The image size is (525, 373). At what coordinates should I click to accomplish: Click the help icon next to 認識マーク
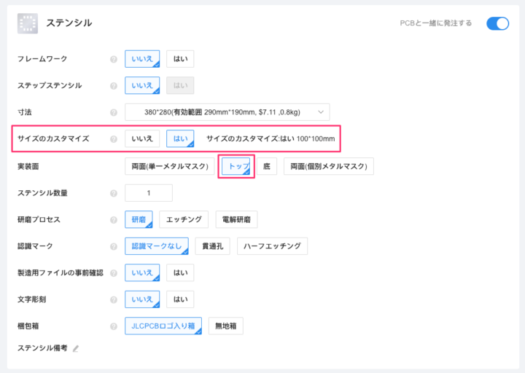(114, 246)
